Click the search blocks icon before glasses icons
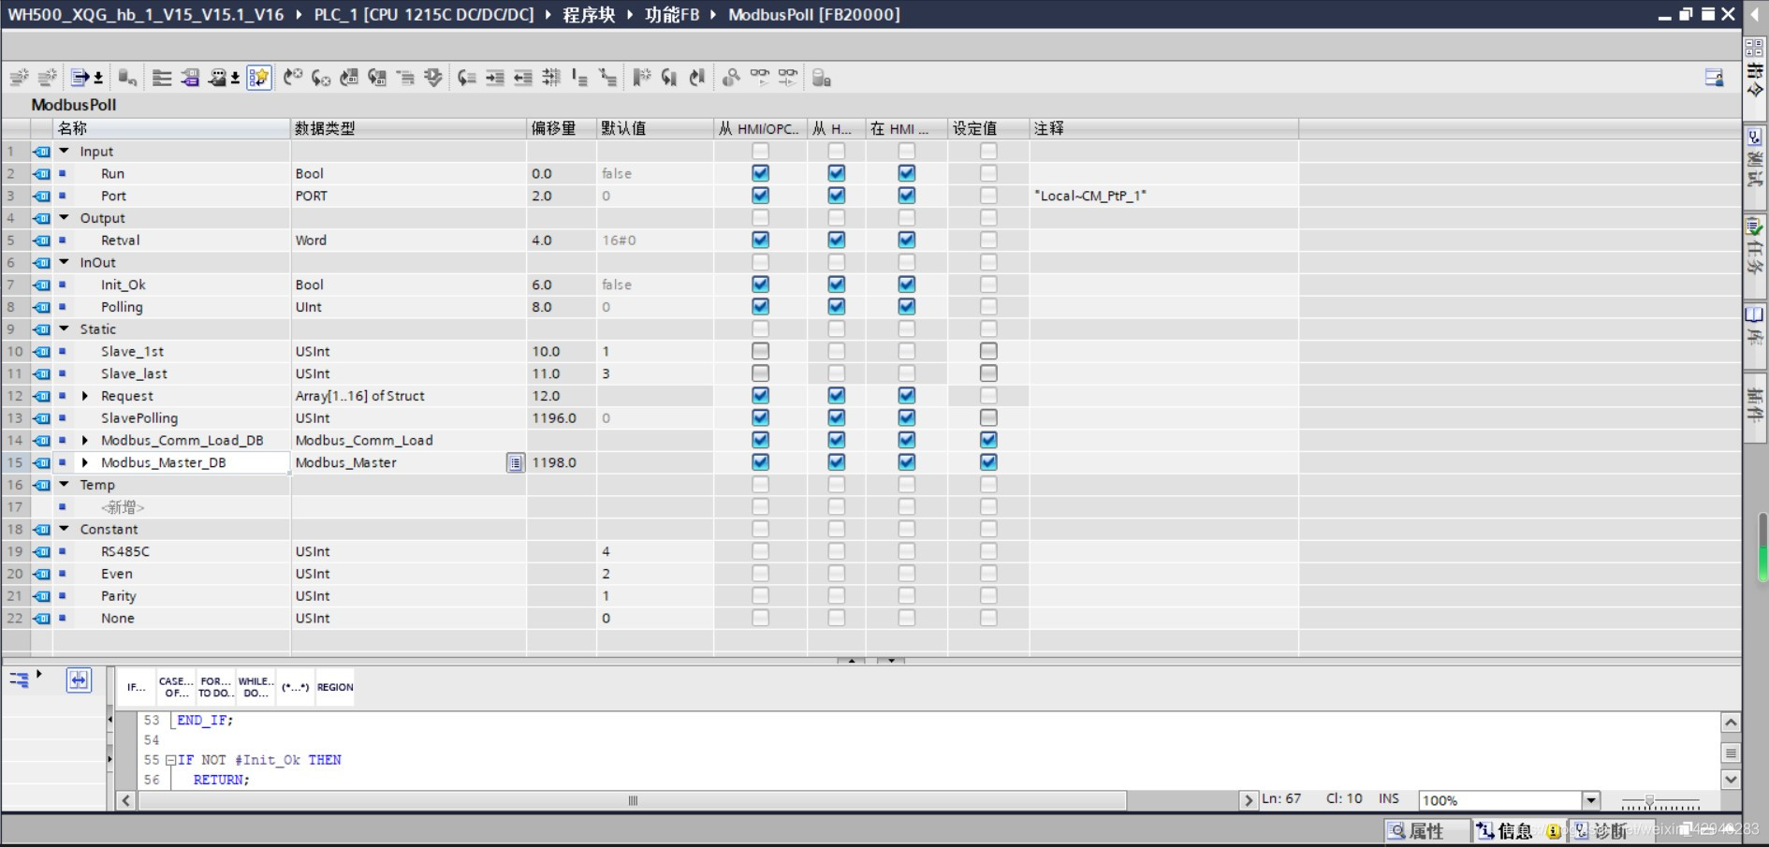The width and height of the screenshot is (1769, 847). pos(731,78)
